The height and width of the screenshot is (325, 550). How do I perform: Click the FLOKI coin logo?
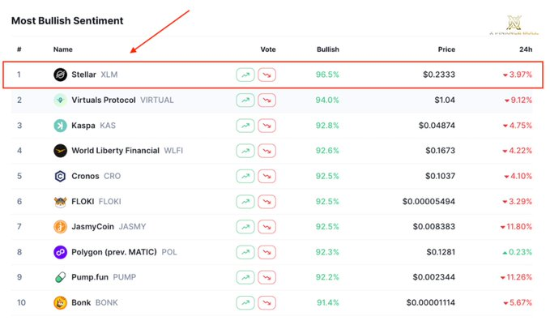point(60,202)
